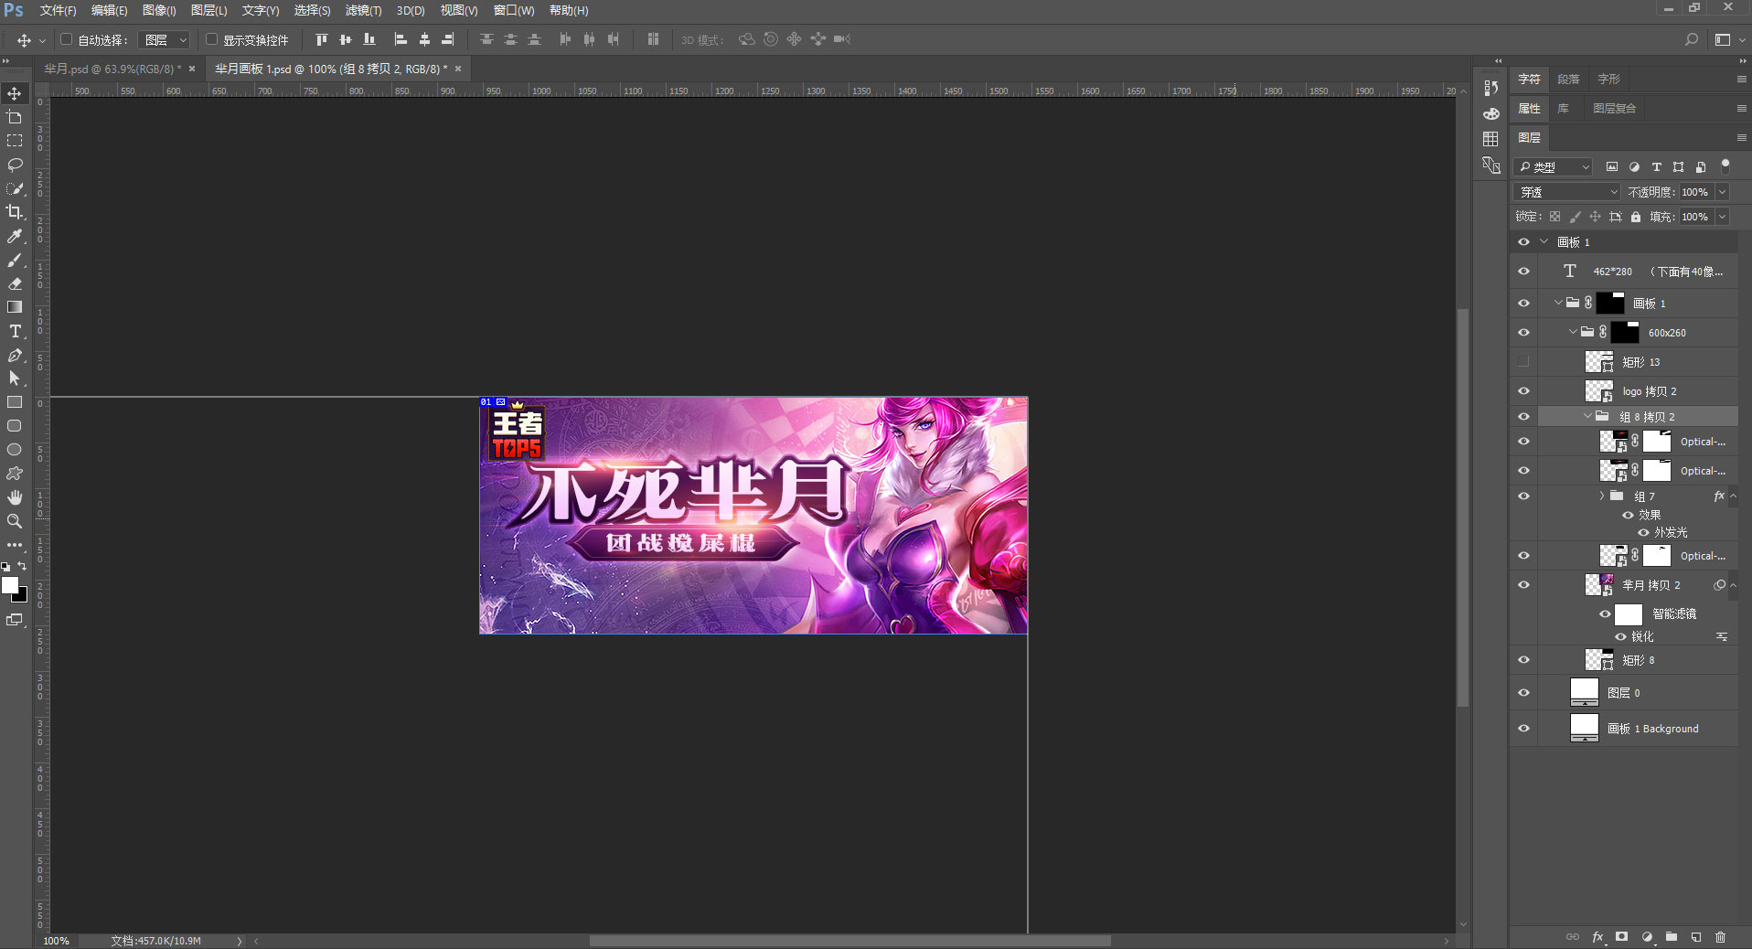Toggle layer filtering on or off

[1725, 165]
